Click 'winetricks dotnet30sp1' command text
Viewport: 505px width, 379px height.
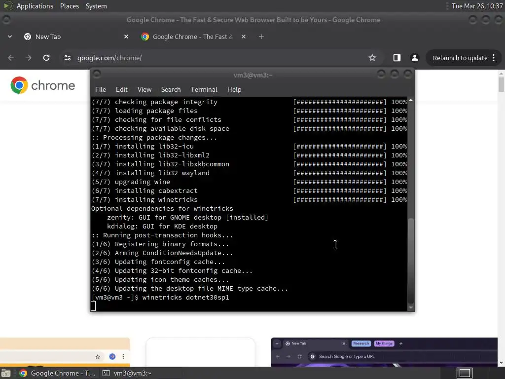click(186, 297)
